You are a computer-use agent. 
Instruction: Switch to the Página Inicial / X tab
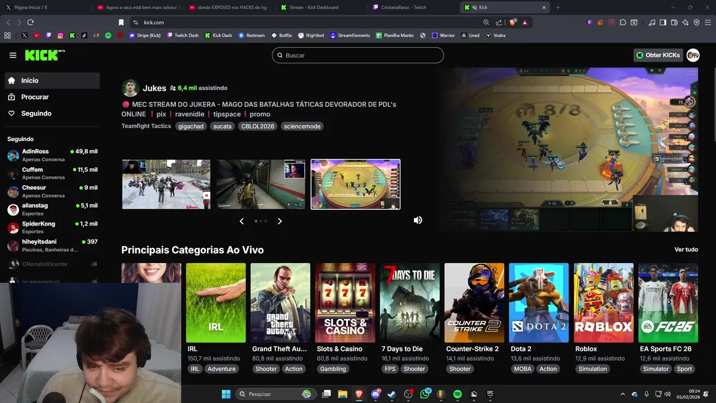coord(46,7)
